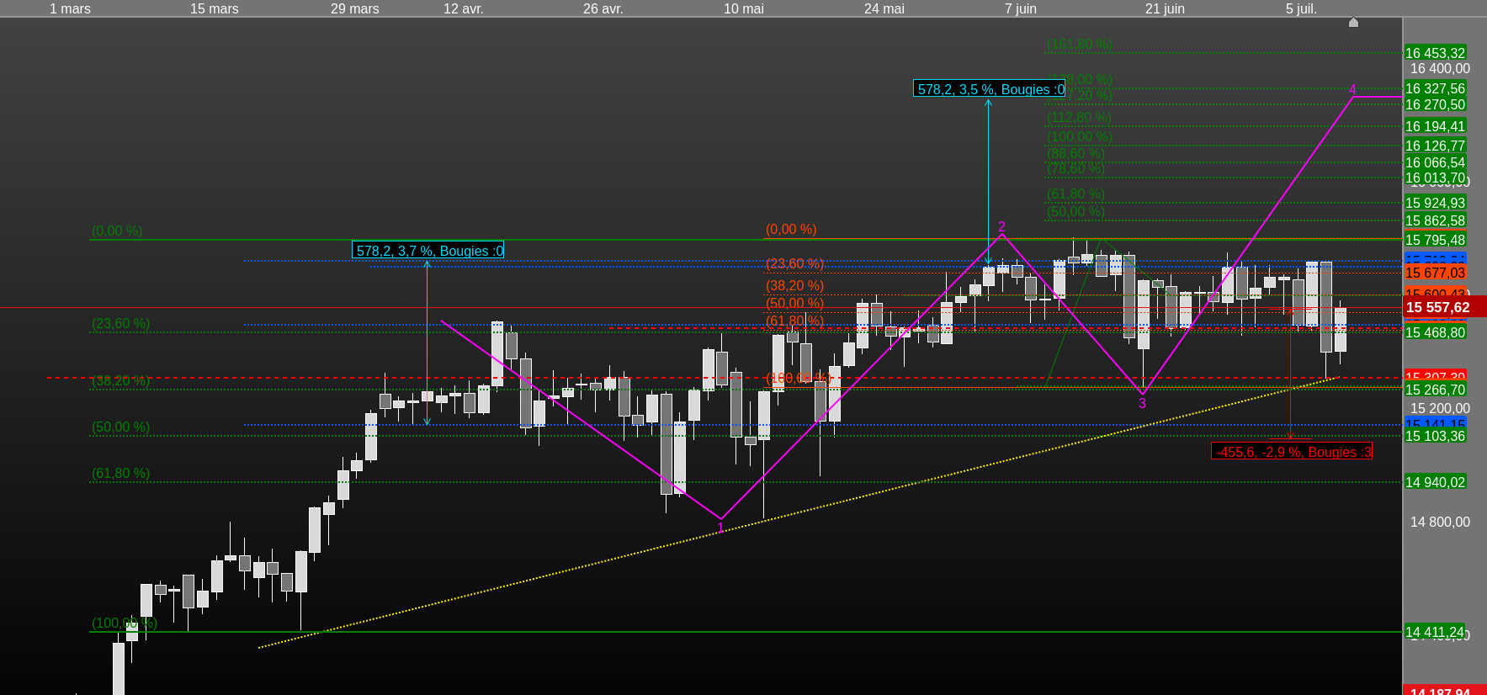Click the magenta wave label 3
1487x695 pixels.
(1142, 404)
